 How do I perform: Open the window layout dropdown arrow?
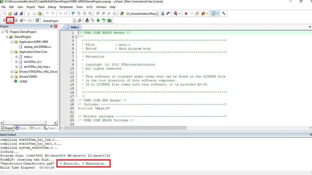[217, 13]
